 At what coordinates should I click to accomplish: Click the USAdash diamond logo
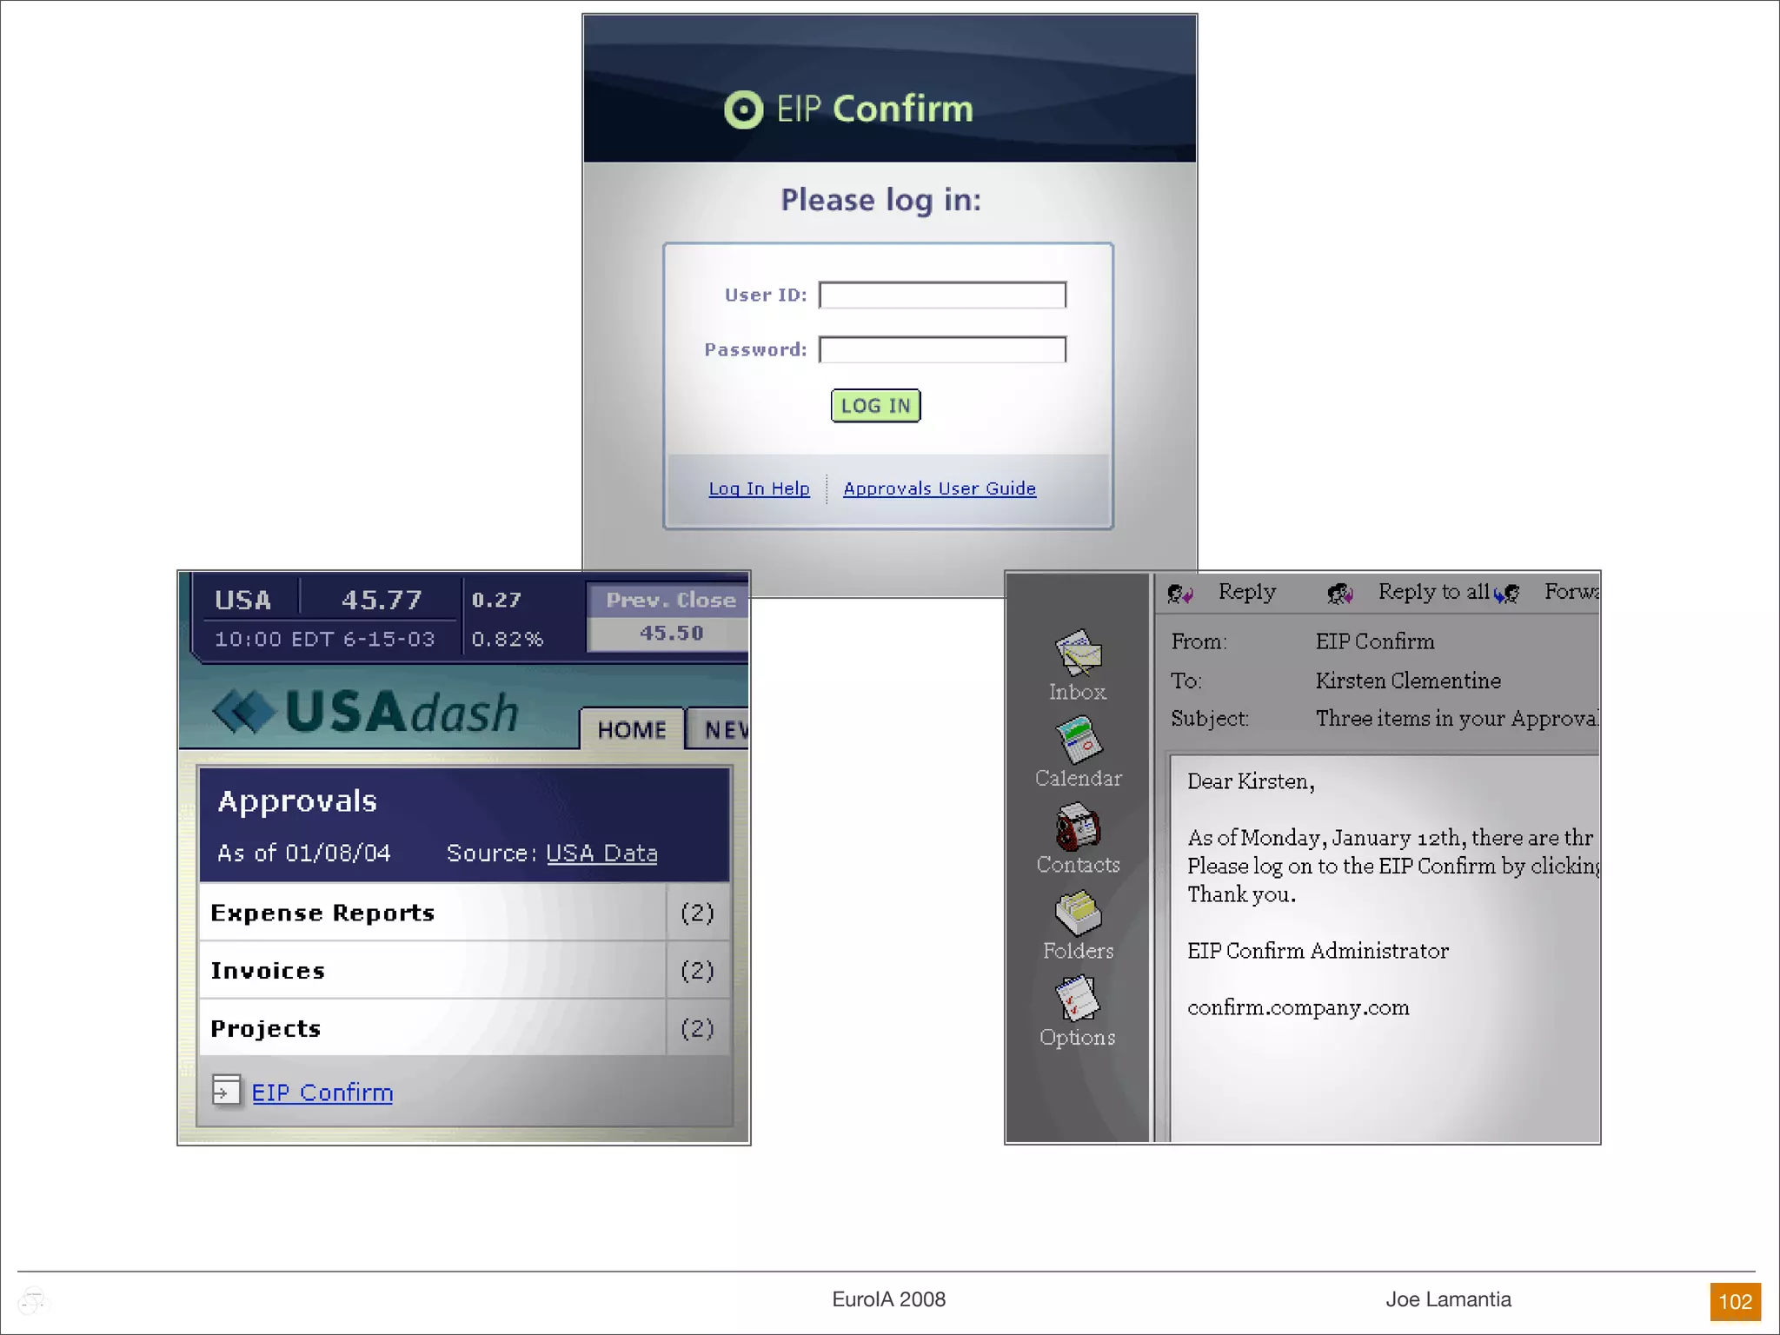[x=244, y=712]
